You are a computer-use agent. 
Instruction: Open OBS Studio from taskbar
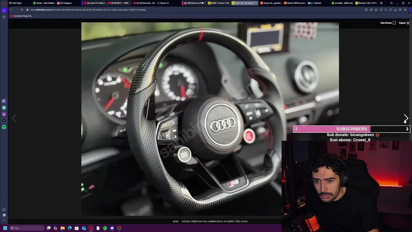[x=119, y=228]
